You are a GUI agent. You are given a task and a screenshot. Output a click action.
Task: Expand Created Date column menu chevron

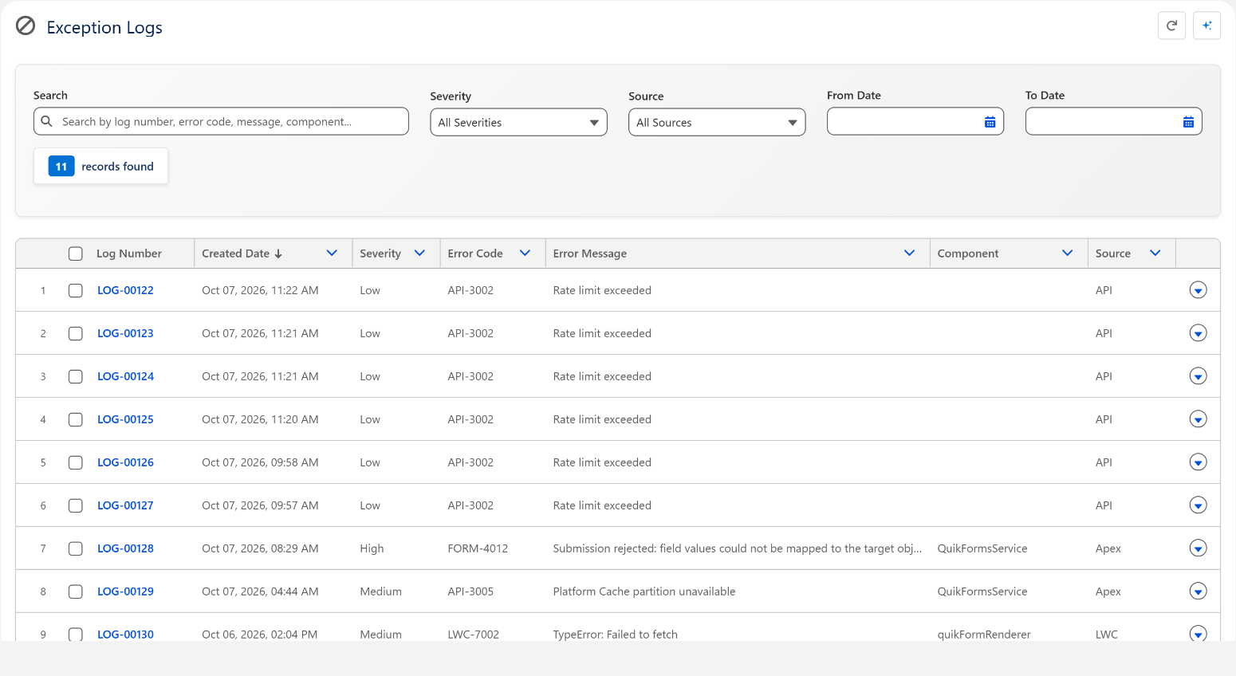tap(332, 253)
